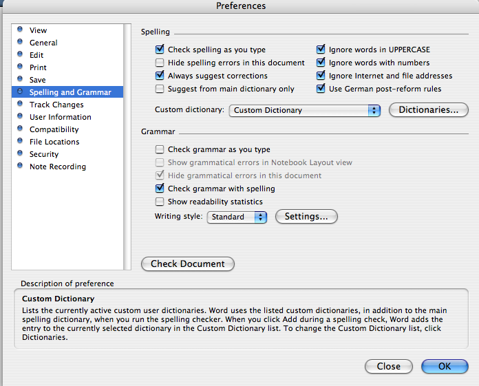Screen dimensions: 479x386
Task: Select Spelling and Grammar category
Action: [x=67, y=92]
